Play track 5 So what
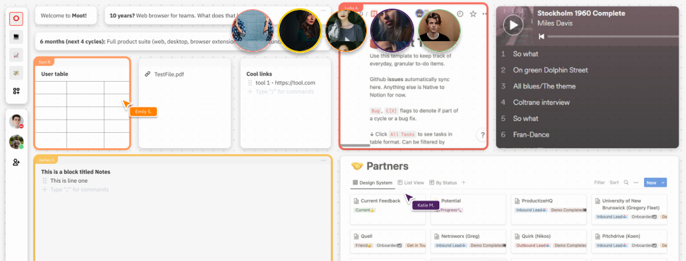The image size is (686, 261). pos(587,118)
